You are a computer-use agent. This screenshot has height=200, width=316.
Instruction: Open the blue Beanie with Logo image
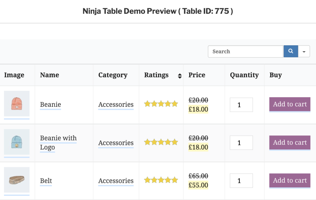(x=17, y=142)
